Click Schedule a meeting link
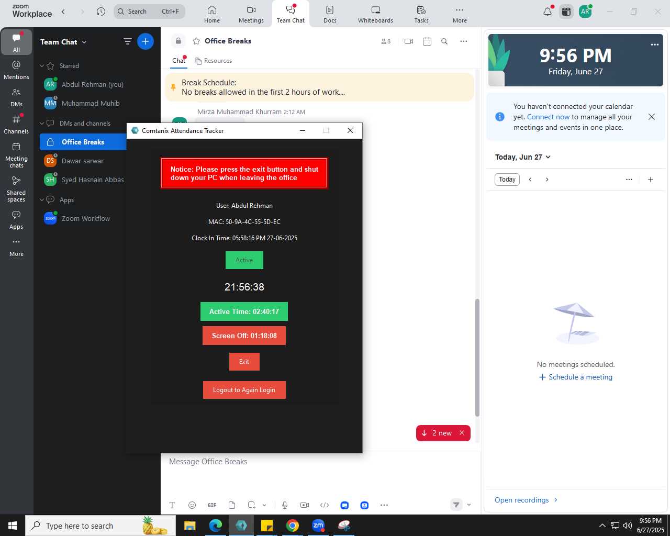 point(576,377)
